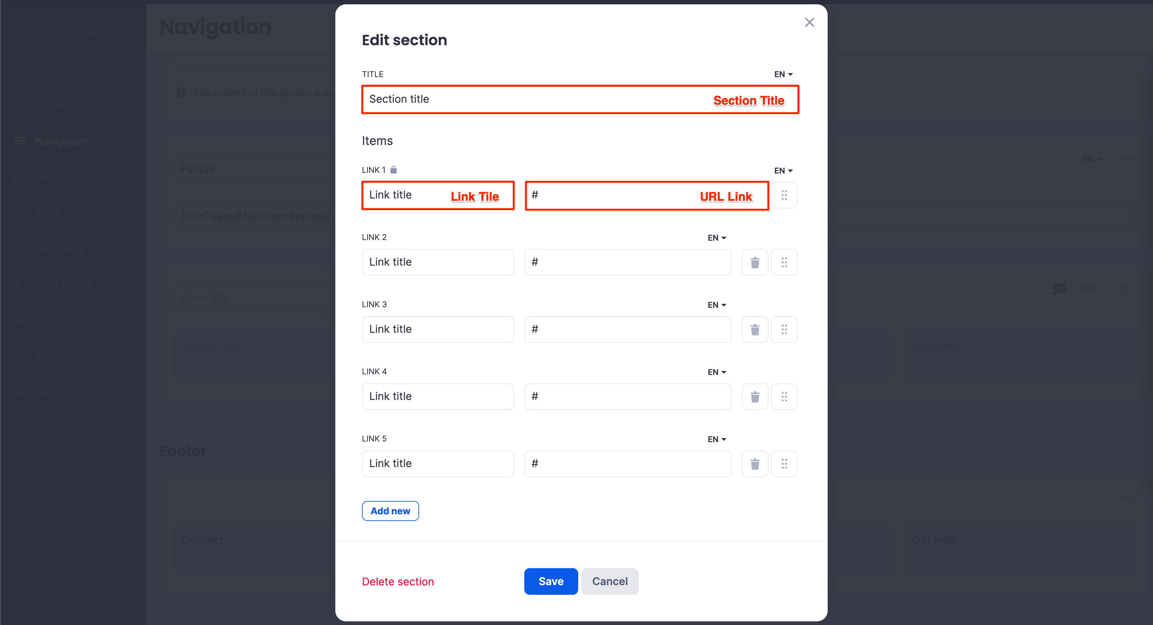The height and width of the screenshot is (625, 1153).
Task: Click the Link 3 drag handle
Action: coord(784,329)
